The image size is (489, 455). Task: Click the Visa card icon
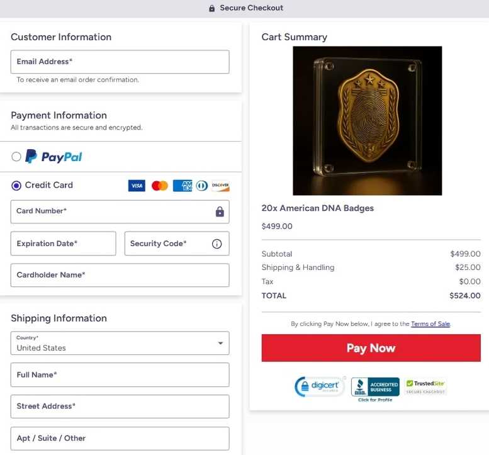[137, 186]
